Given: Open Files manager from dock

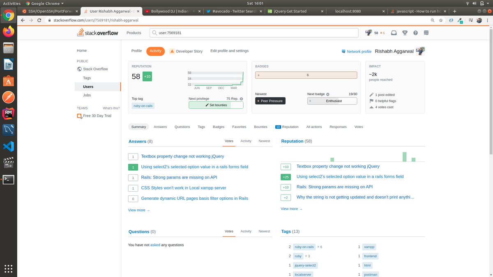Looking at the screenshot, I should pos(8,48).
